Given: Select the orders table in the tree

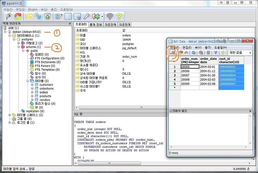Looking at the screenshot, I should point(44,92).
